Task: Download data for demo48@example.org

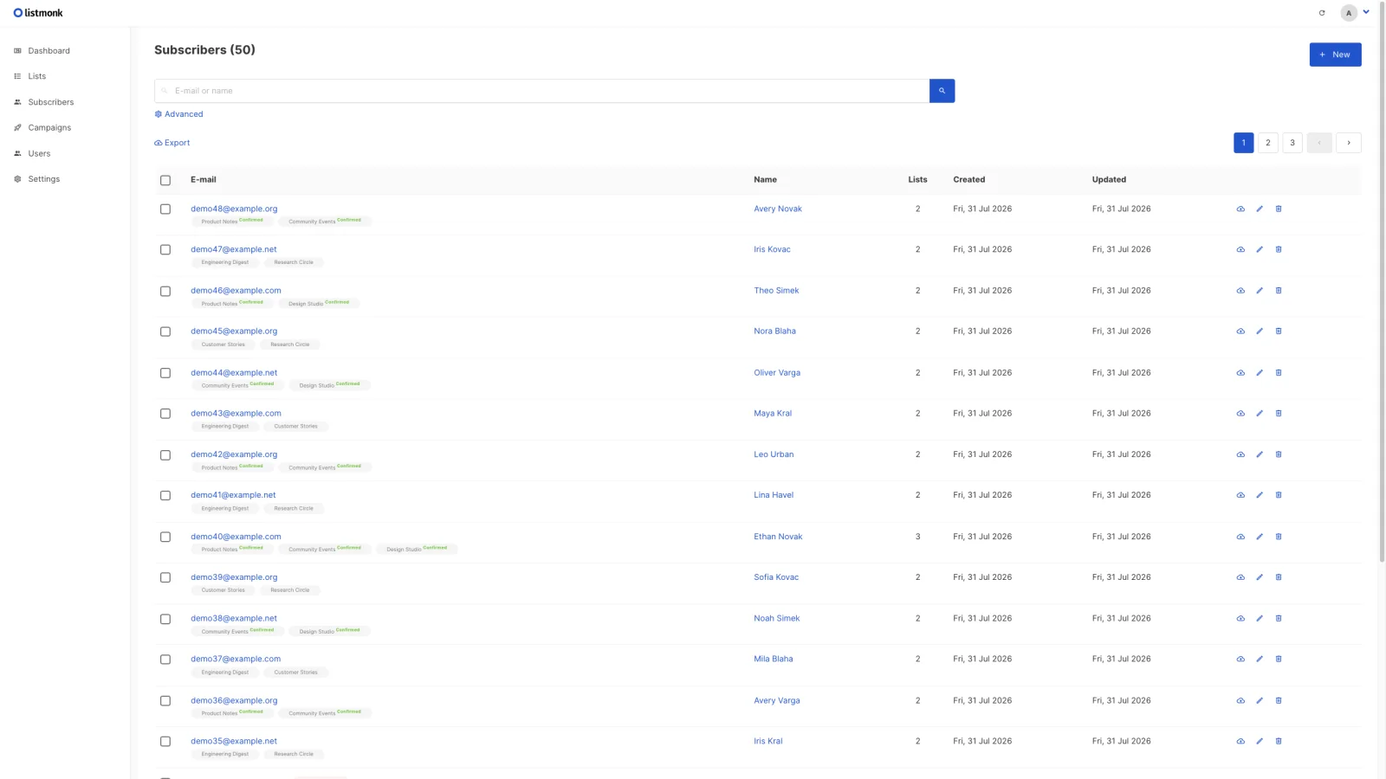Action: (x=1240, y=209)
